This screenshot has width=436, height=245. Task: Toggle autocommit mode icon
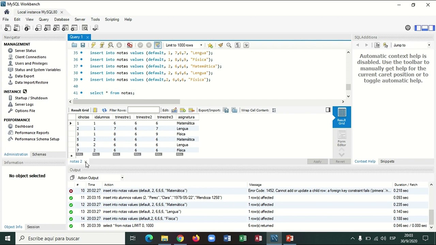point(157,45)
